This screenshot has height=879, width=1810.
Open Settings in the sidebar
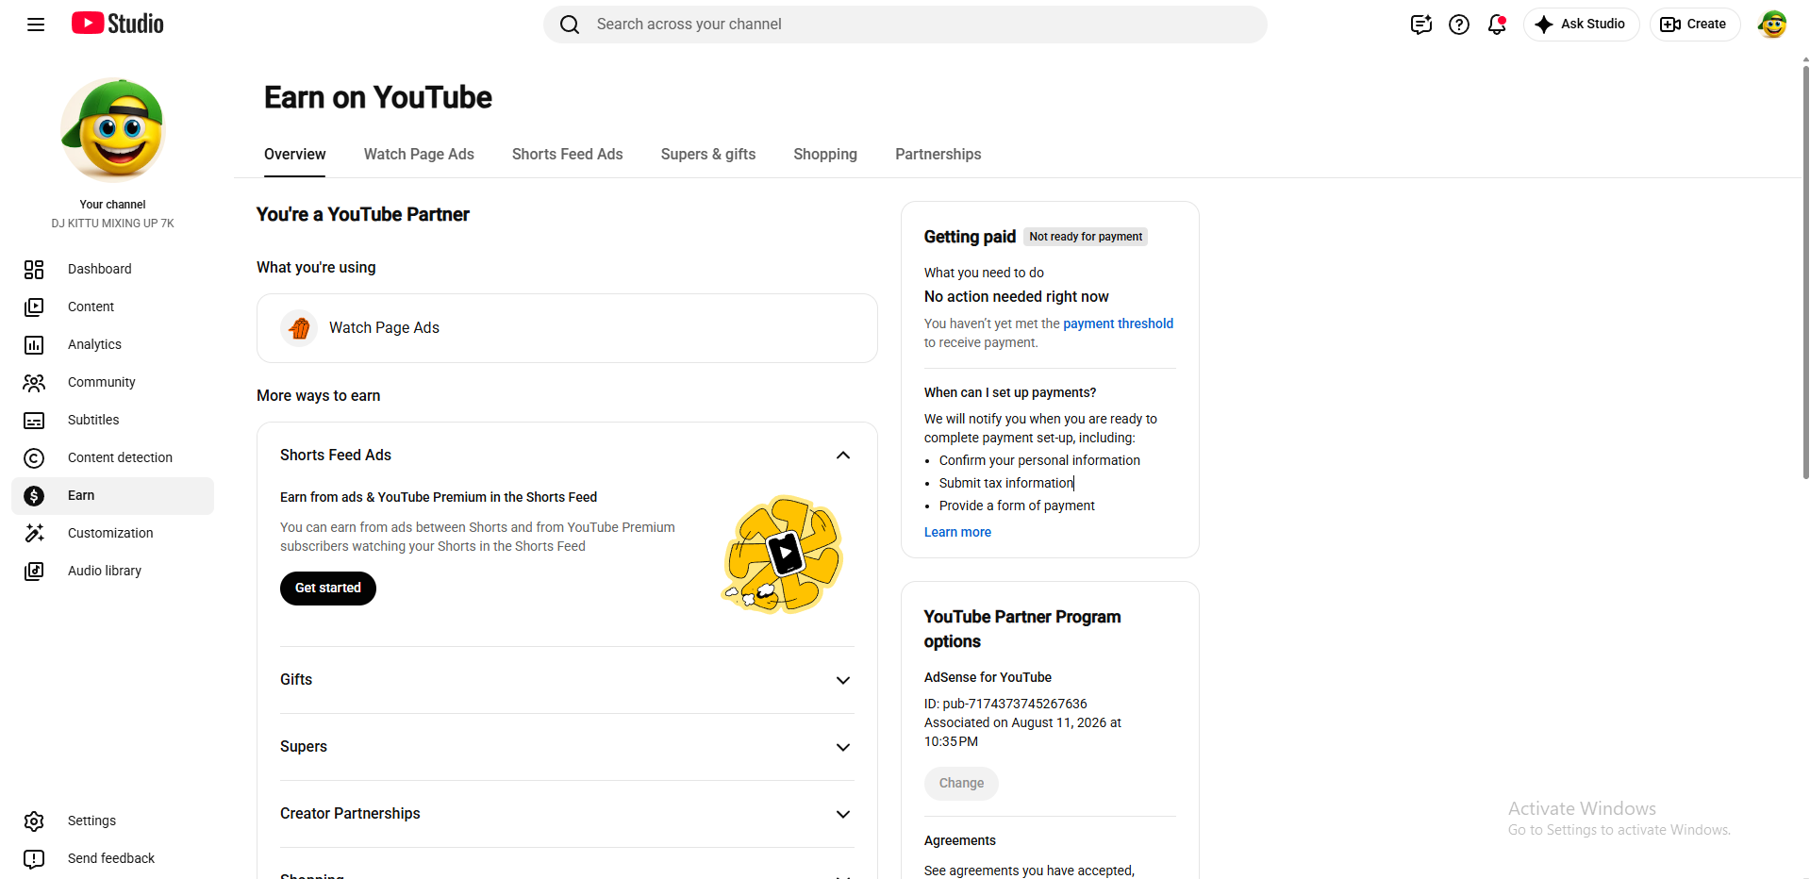click(x=113, y=821)
